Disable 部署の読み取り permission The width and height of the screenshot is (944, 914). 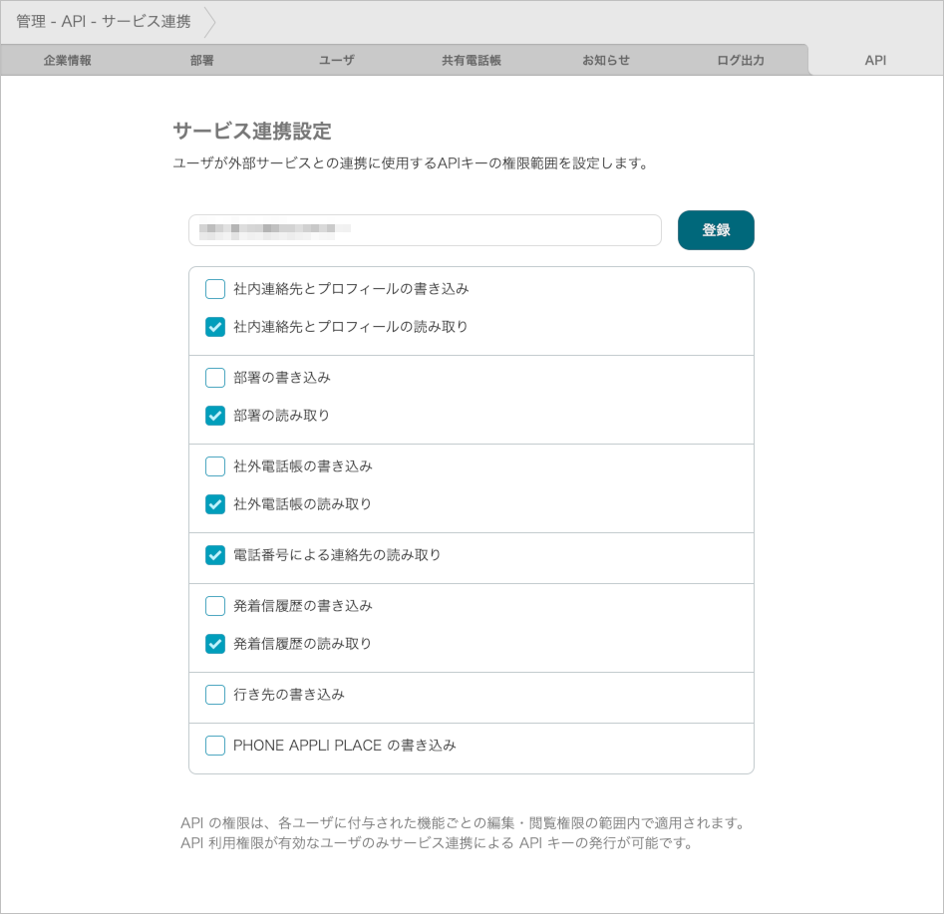(x=215, y=416)
